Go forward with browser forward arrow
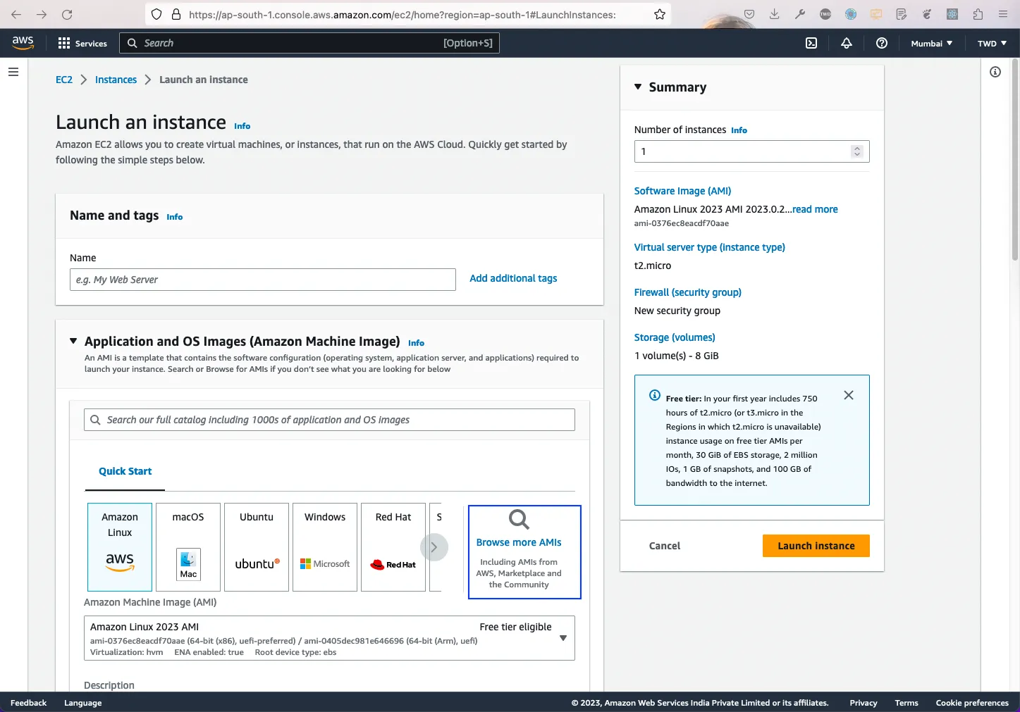 42,14
